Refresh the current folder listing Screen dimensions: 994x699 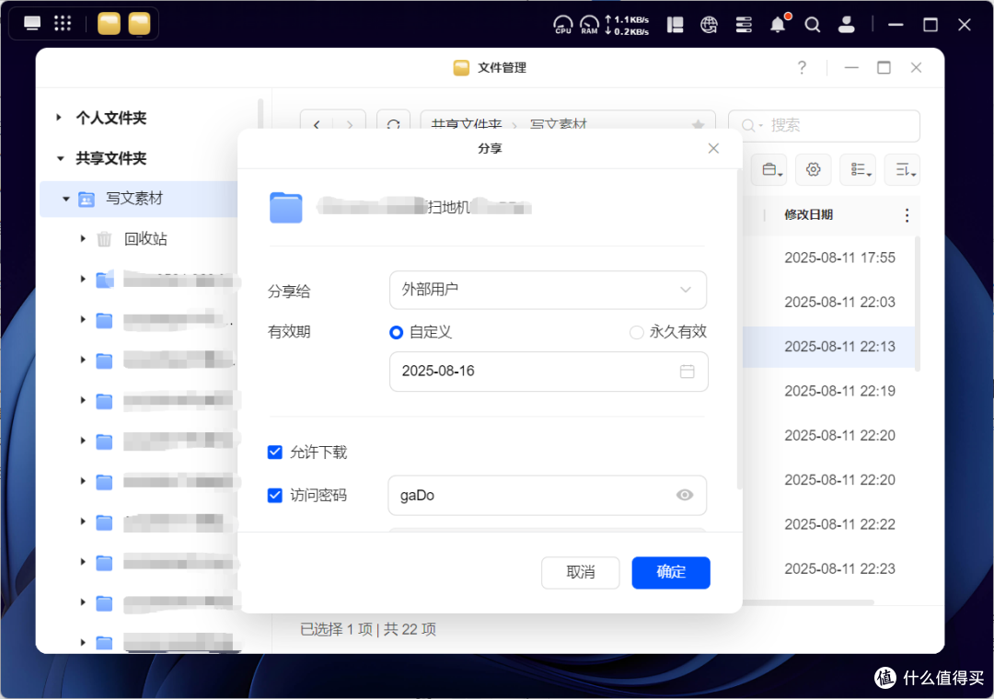click(393, 123)
